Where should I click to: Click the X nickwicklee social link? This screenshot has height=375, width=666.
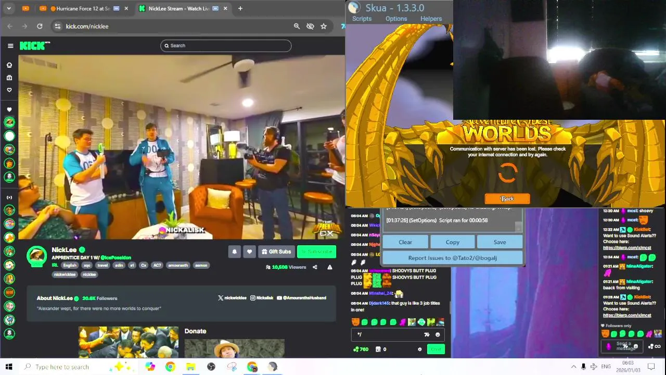pos(232,298)
